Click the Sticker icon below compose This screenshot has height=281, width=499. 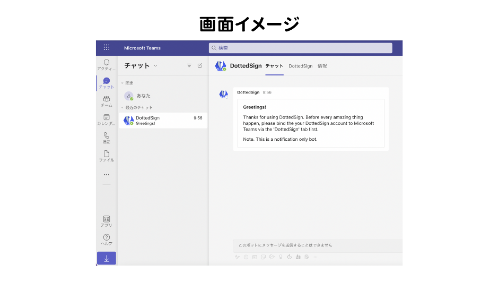point(263,257)
